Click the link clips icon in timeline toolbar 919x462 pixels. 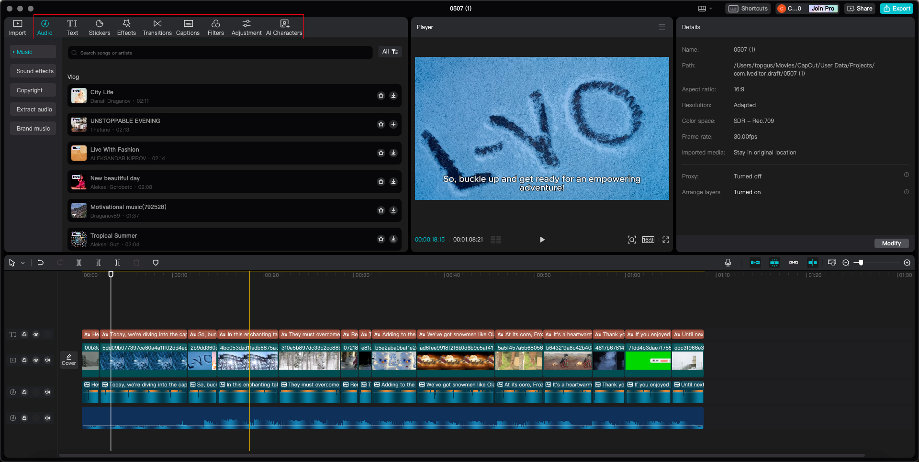(793, 263)
